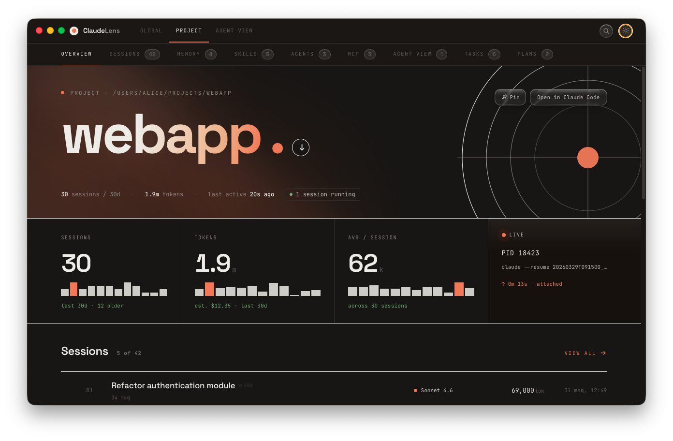
Task: Click the orange radar target dot
Action: tap(588, 158)
